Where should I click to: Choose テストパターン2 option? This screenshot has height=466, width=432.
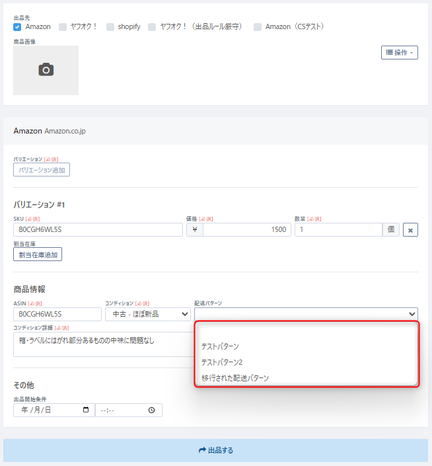(222, 362)
